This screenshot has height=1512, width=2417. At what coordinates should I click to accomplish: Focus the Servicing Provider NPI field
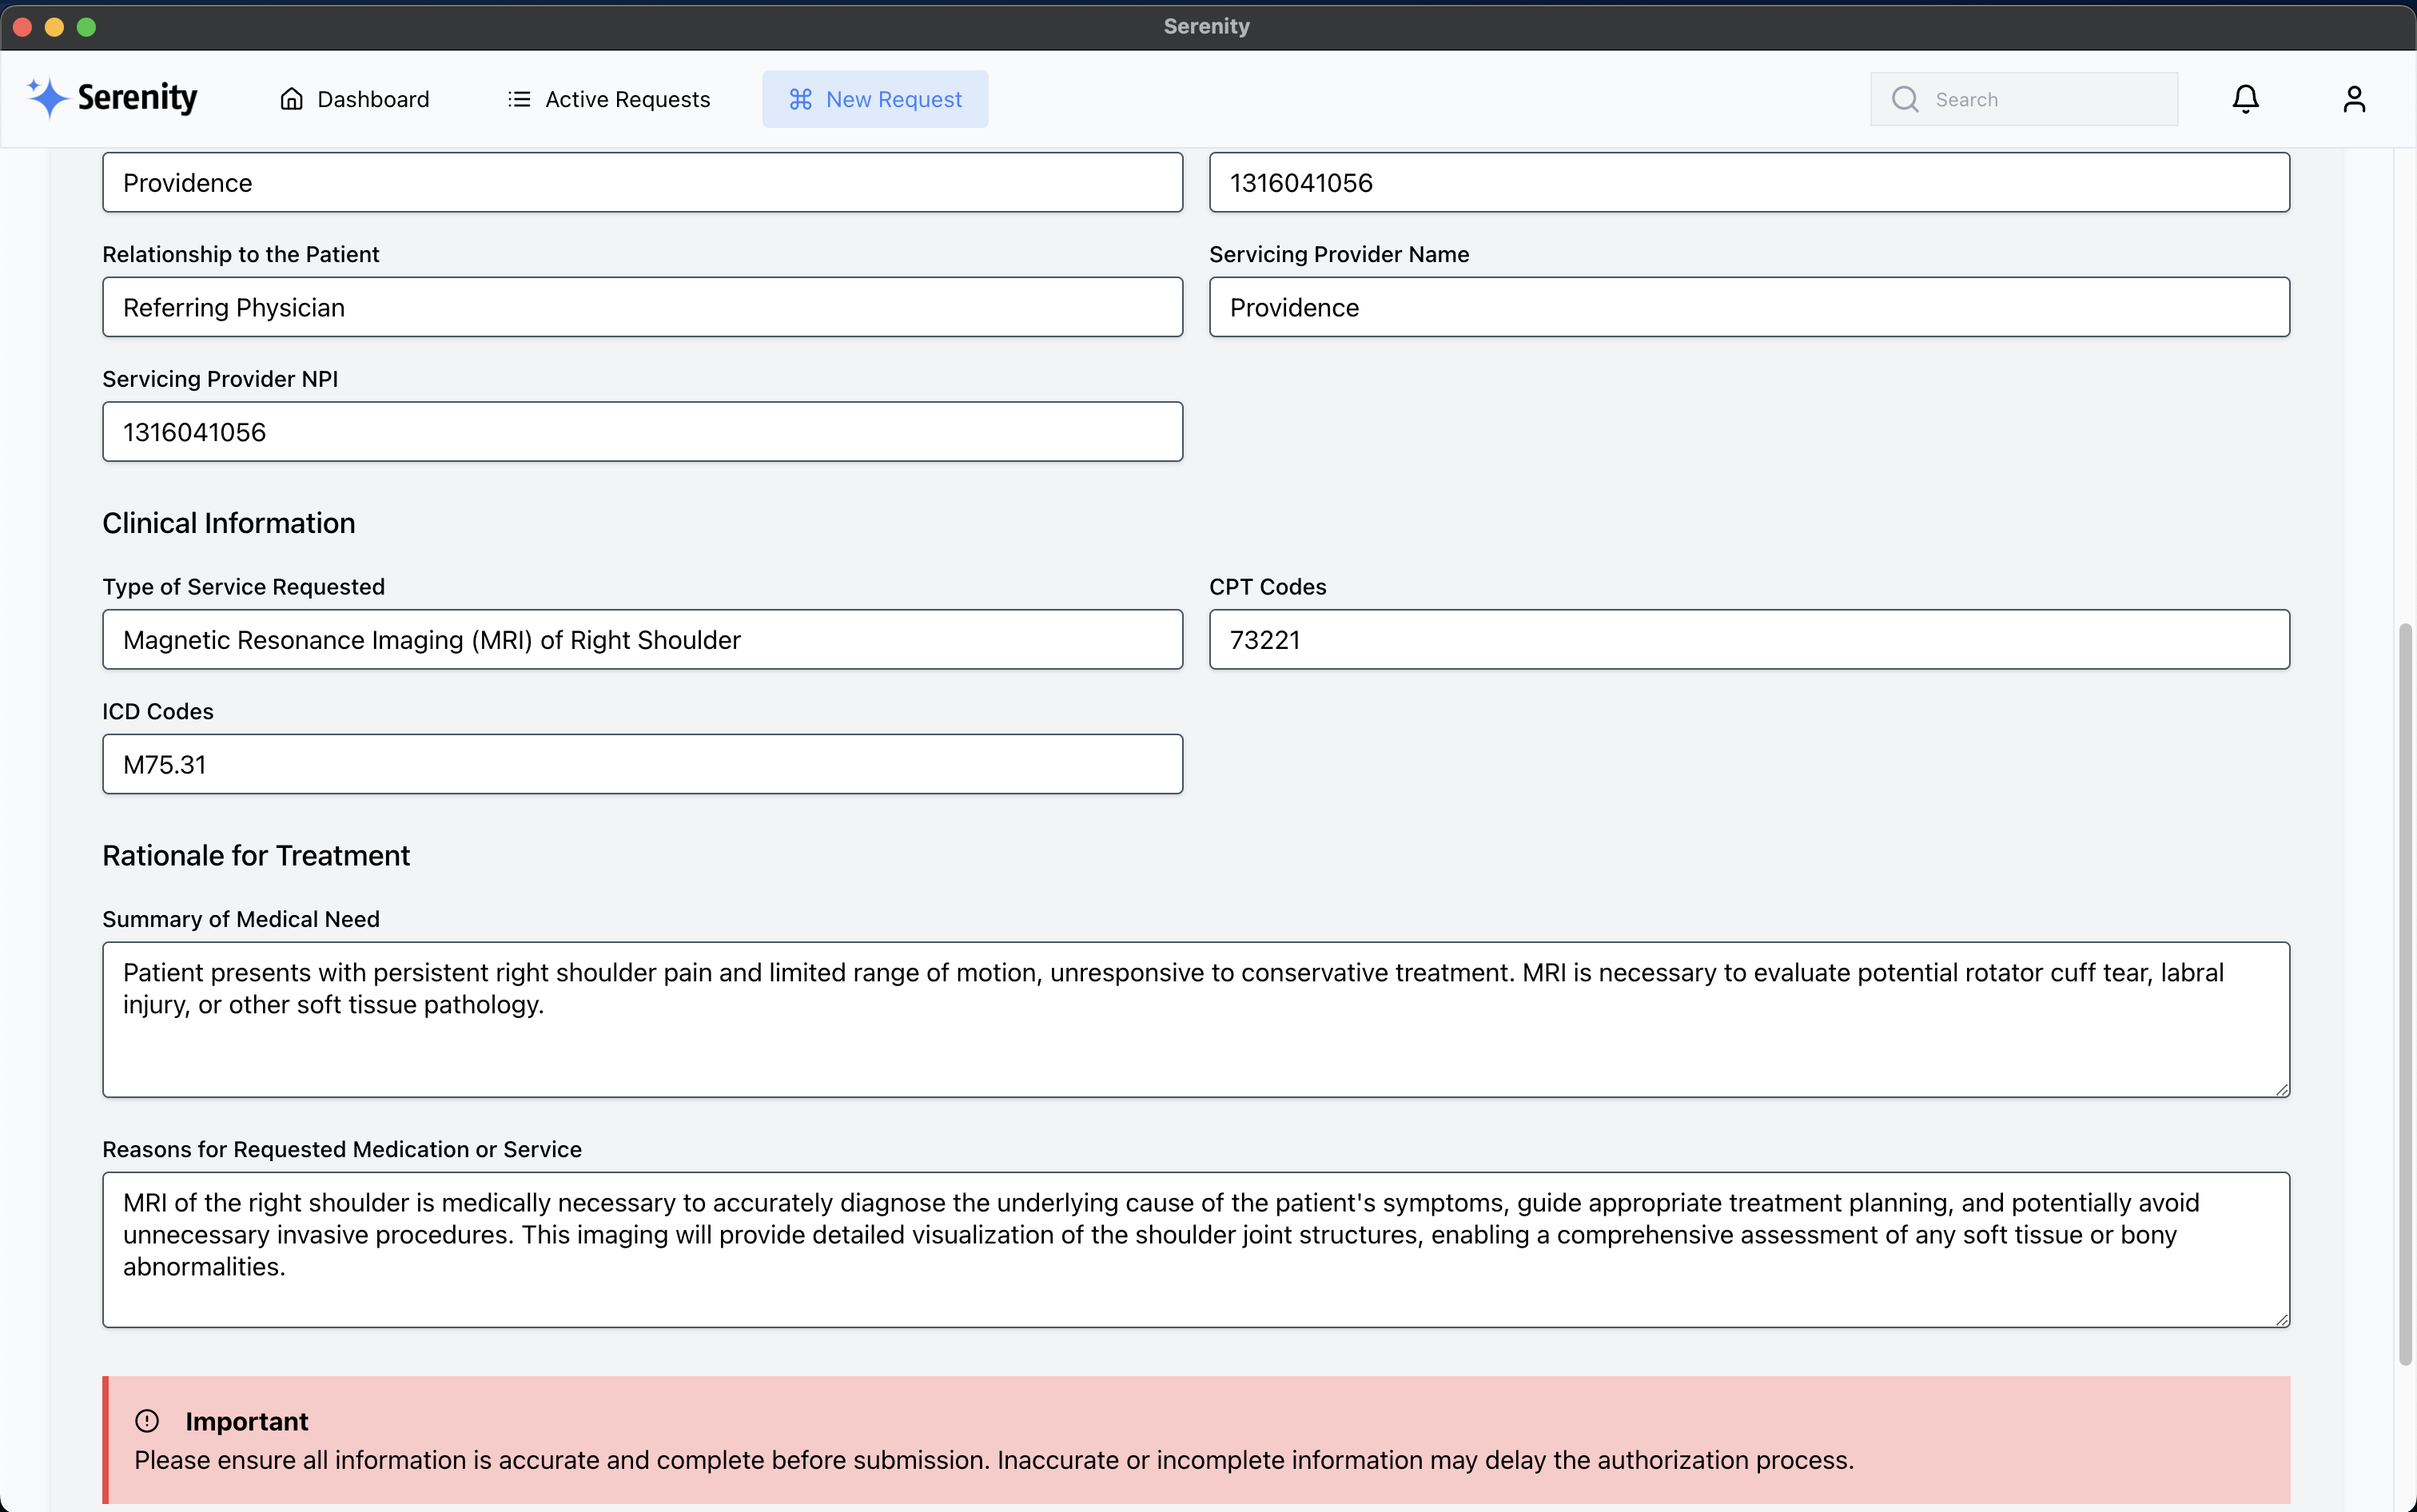click(642, 432)
